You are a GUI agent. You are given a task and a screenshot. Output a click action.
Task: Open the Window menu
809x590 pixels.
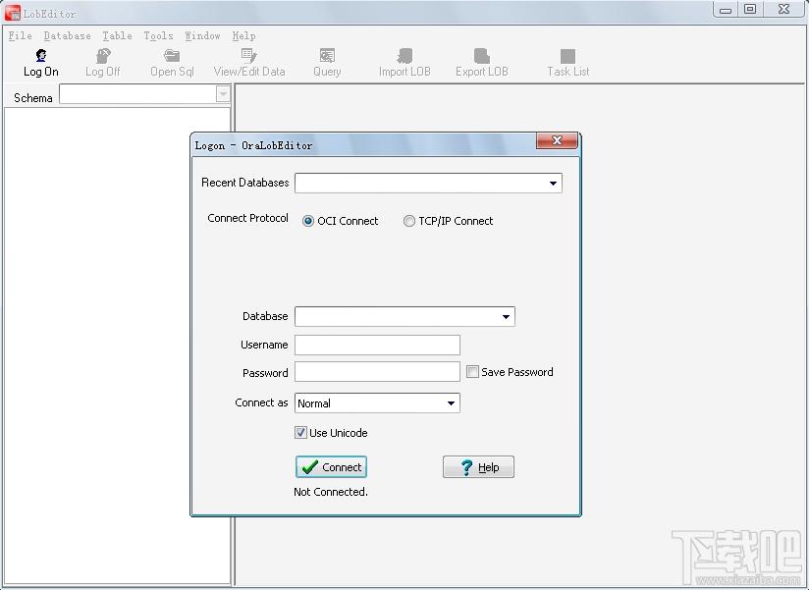click(x=203, y=35)
